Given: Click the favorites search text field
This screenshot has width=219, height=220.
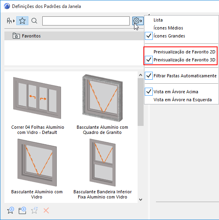Looking at the screenshot, I should coord(86,21).
